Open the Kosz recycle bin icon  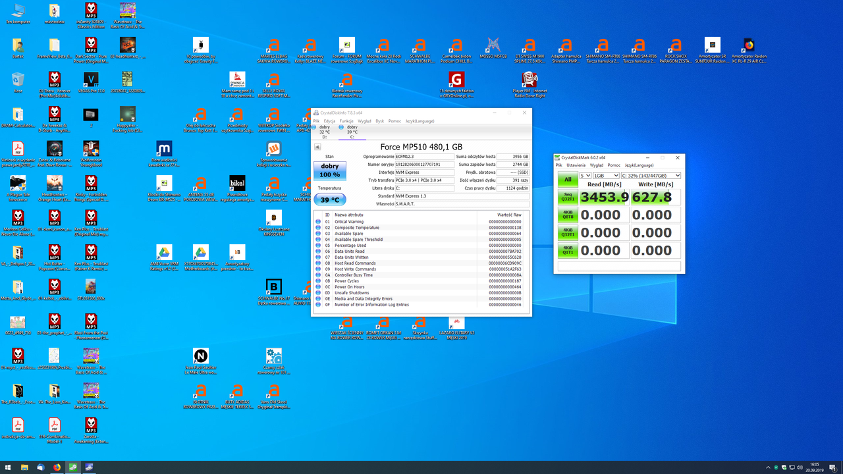click(18, 80)
